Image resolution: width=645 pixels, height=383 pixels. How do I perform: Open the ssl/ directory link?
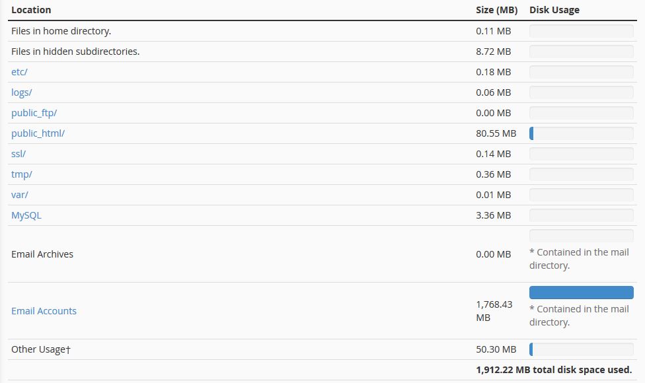tap(19, 154)
